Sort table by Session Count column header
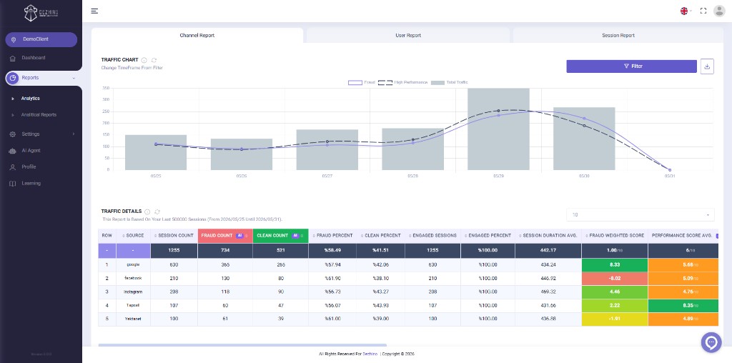The height and width of the screenshot is (363, 732). click(x=174, y=236)
